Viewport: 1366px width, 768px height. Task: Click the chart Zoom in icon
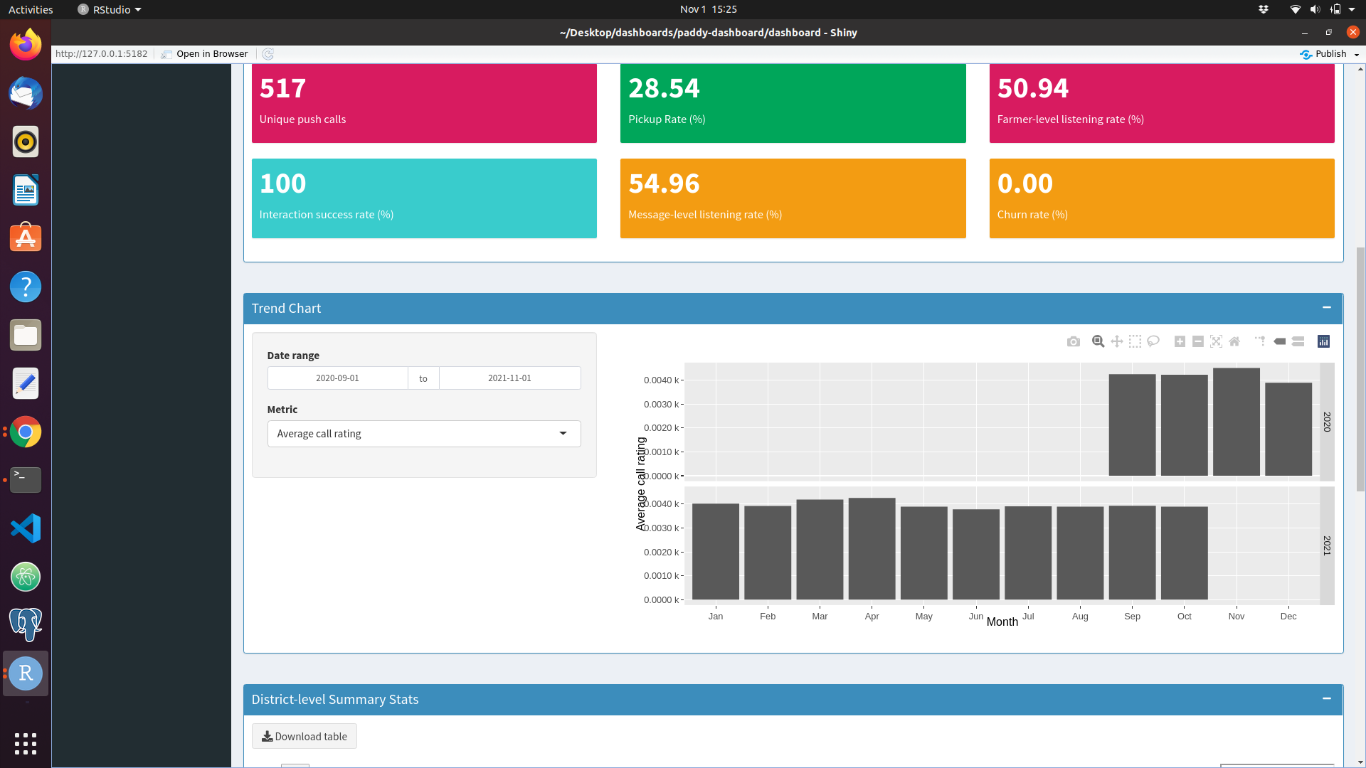[x=1180, y=342]
